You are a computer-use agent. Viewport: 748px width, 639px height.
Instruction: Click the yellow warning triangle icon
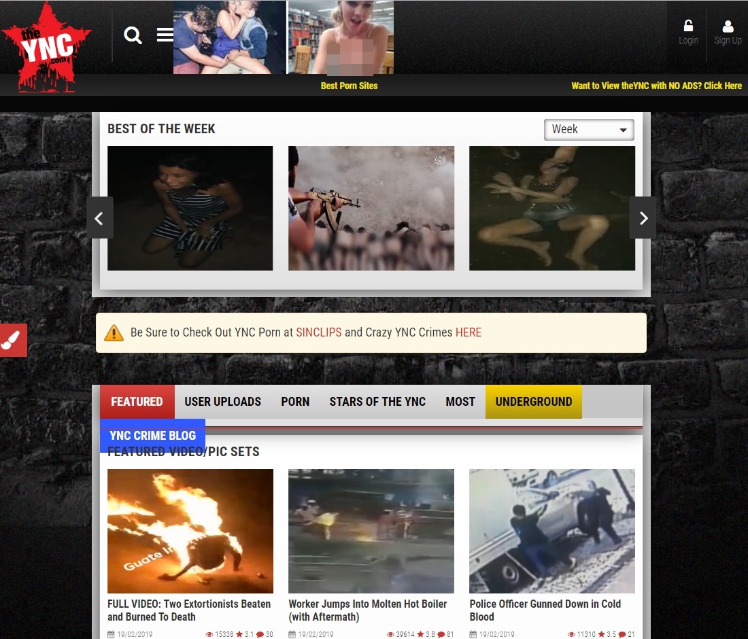pos(114,333)
